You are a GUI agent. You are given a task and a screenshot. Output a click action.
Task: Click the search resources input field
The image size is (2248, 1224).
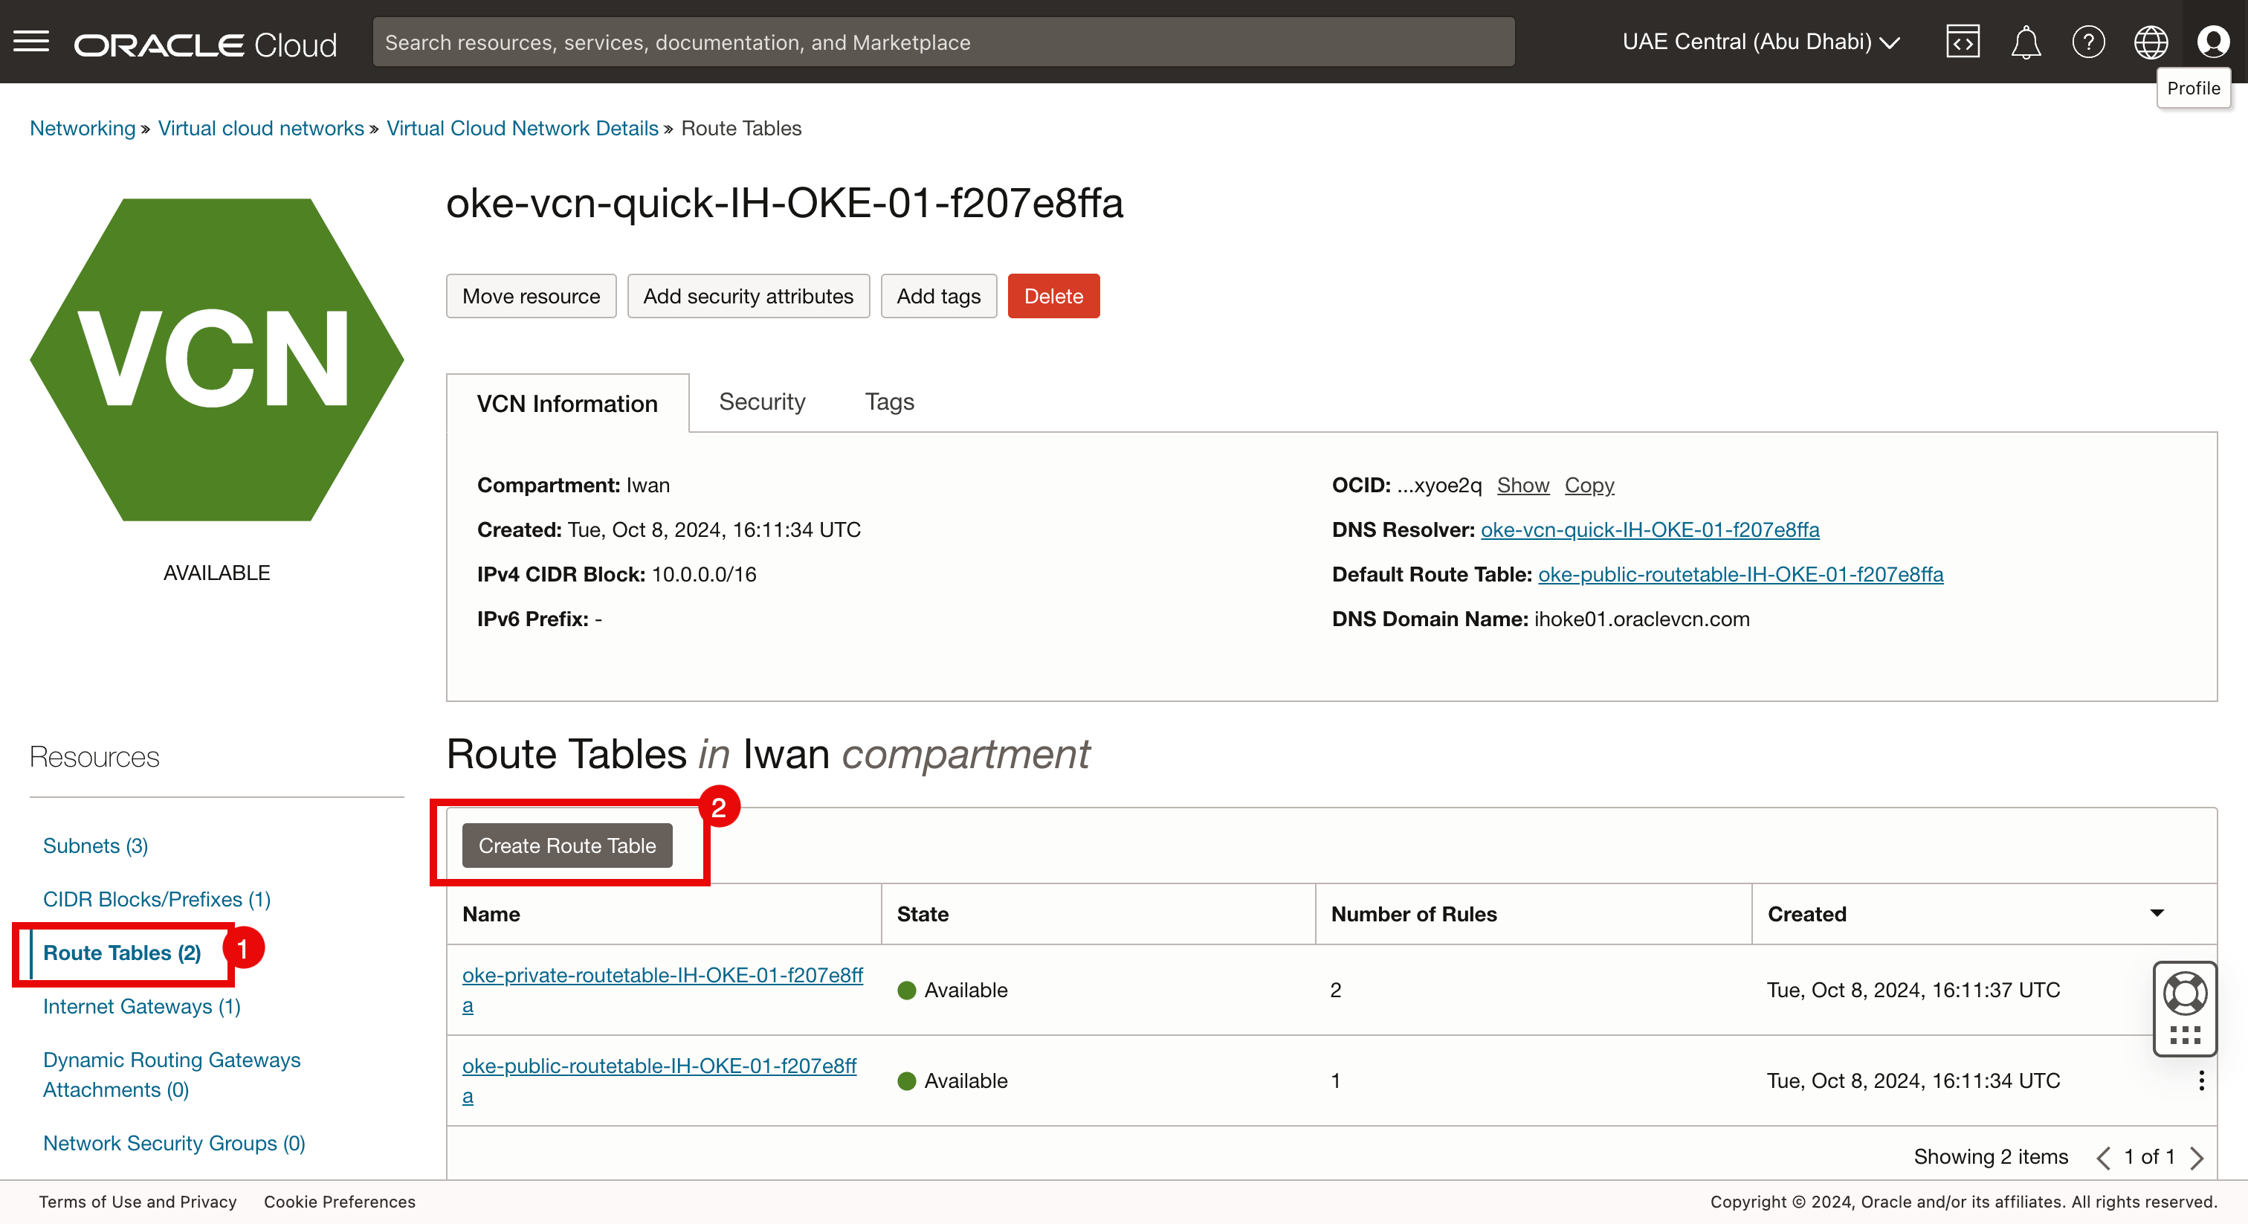pos(943,42)
